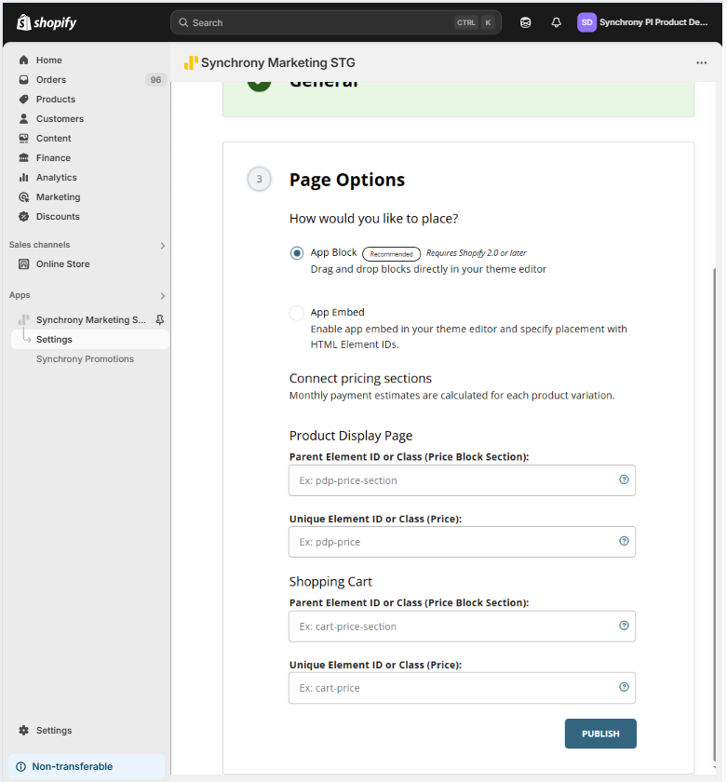Expand the Sales channels section chevron
Screen dimensions: 727x782
tap(163, 246)
